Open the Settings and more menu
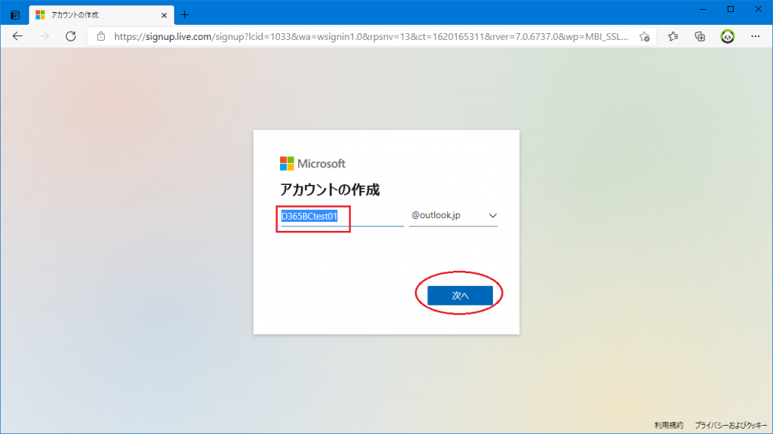The image size is (773, 434). [x=755, y=36]
